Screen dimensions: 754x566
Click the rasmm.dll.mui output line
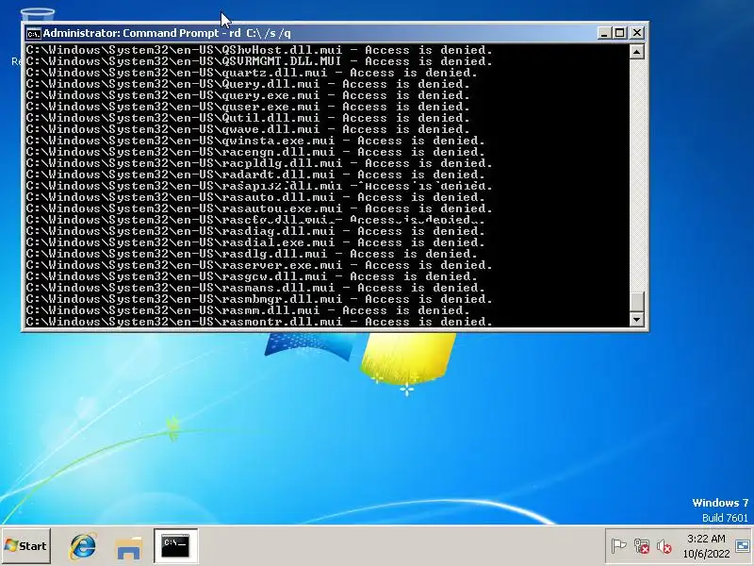click(x=248, y=310)
